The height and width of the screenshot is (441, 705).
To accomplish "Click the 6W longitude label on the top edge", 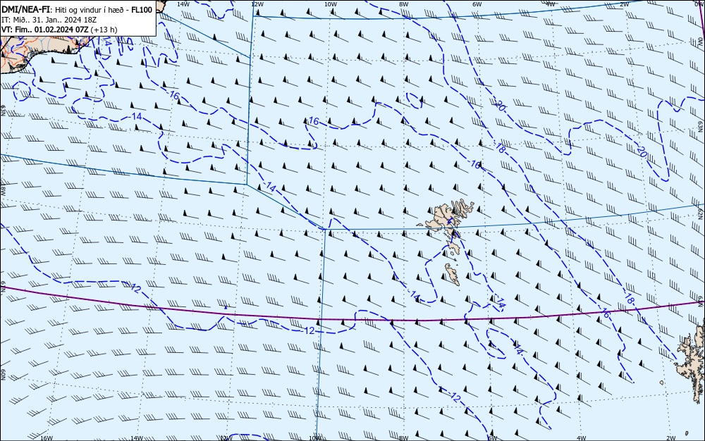I will click(477, 4).
